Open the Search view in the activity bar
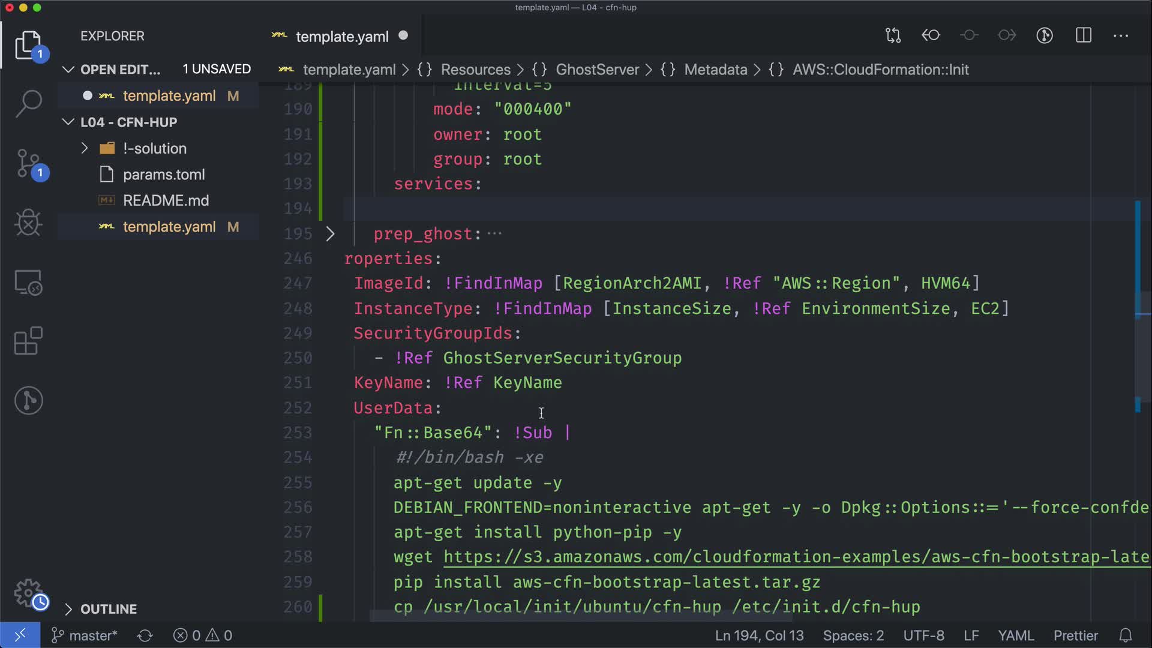The width and height of the screenshot is (1152, 648). pyautogui.click(x=28, y=103)
